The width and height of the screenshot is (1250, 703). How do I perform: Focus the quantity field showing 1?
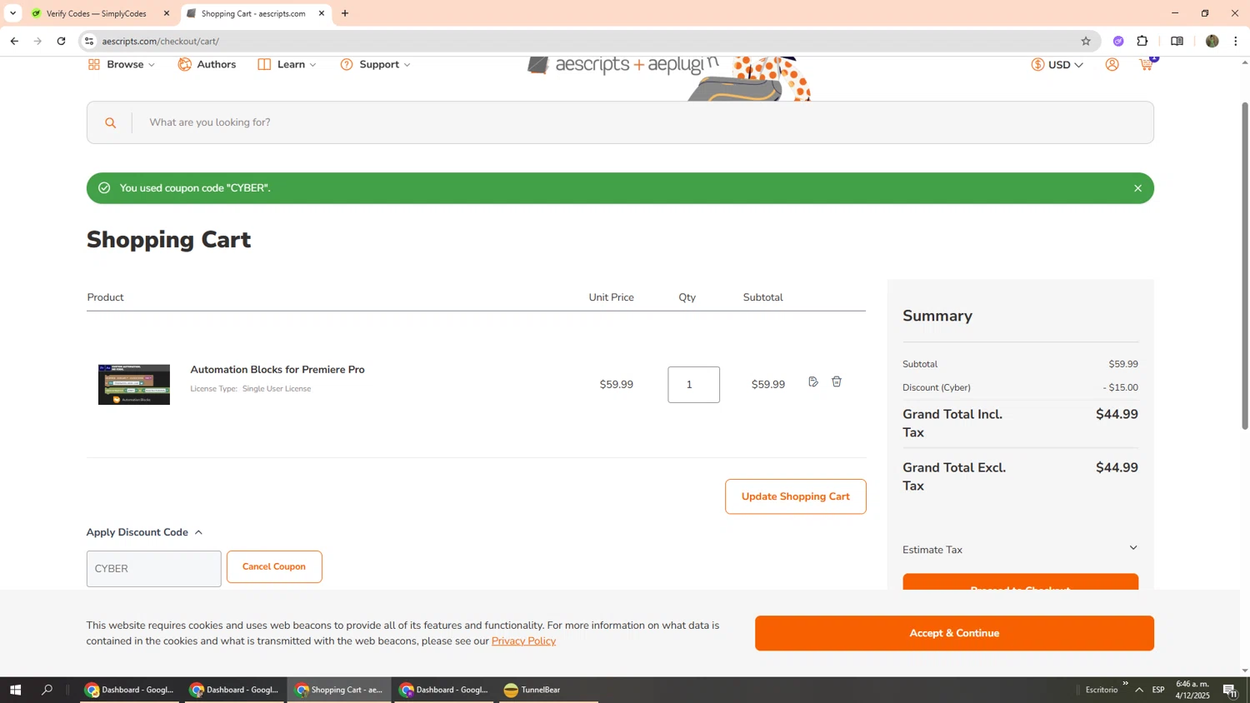pyautogui.click(x=693, y=385)
